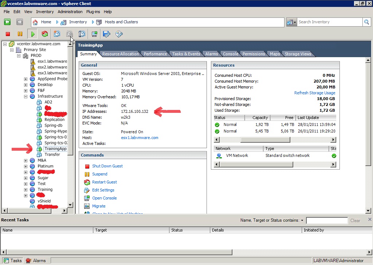This screenshot has width=373, height=265.
Task: Switch to the Storage Views tab
Action: pos(298,54)
